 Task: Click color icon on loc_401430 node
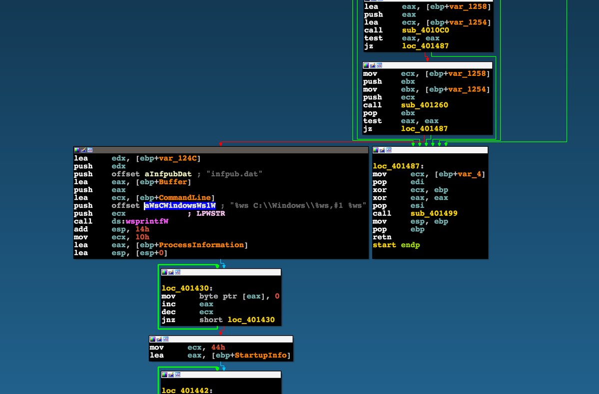(x=165, y=272)
